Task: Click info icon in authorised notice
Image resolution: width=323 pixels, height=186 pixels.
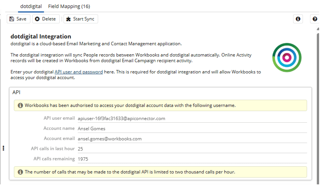Action: (x=20, y=105)
